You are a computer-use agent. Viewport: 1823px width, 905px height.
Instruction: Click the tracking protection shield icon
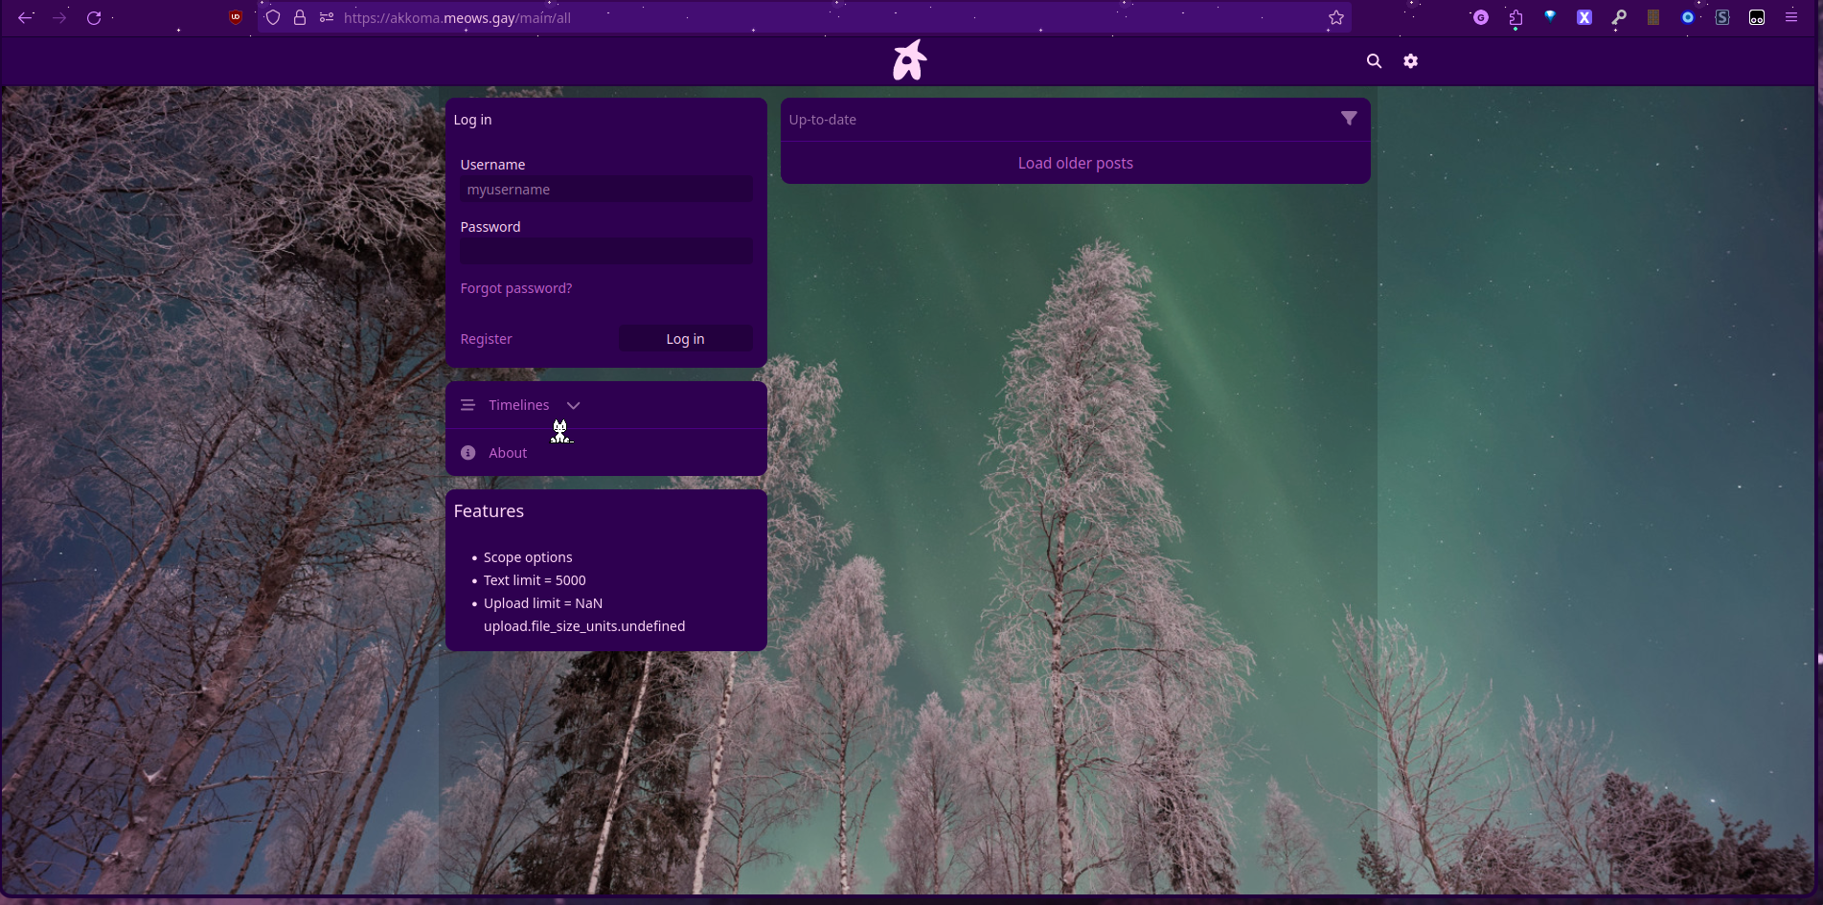click(273, 17)
